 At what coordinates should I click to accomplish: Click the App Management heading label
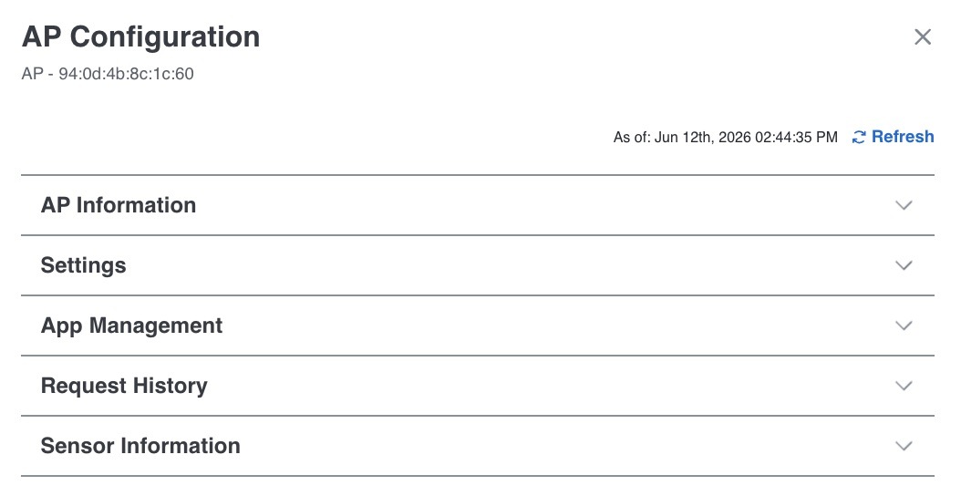pyautogui.click(x=131, y=325)
